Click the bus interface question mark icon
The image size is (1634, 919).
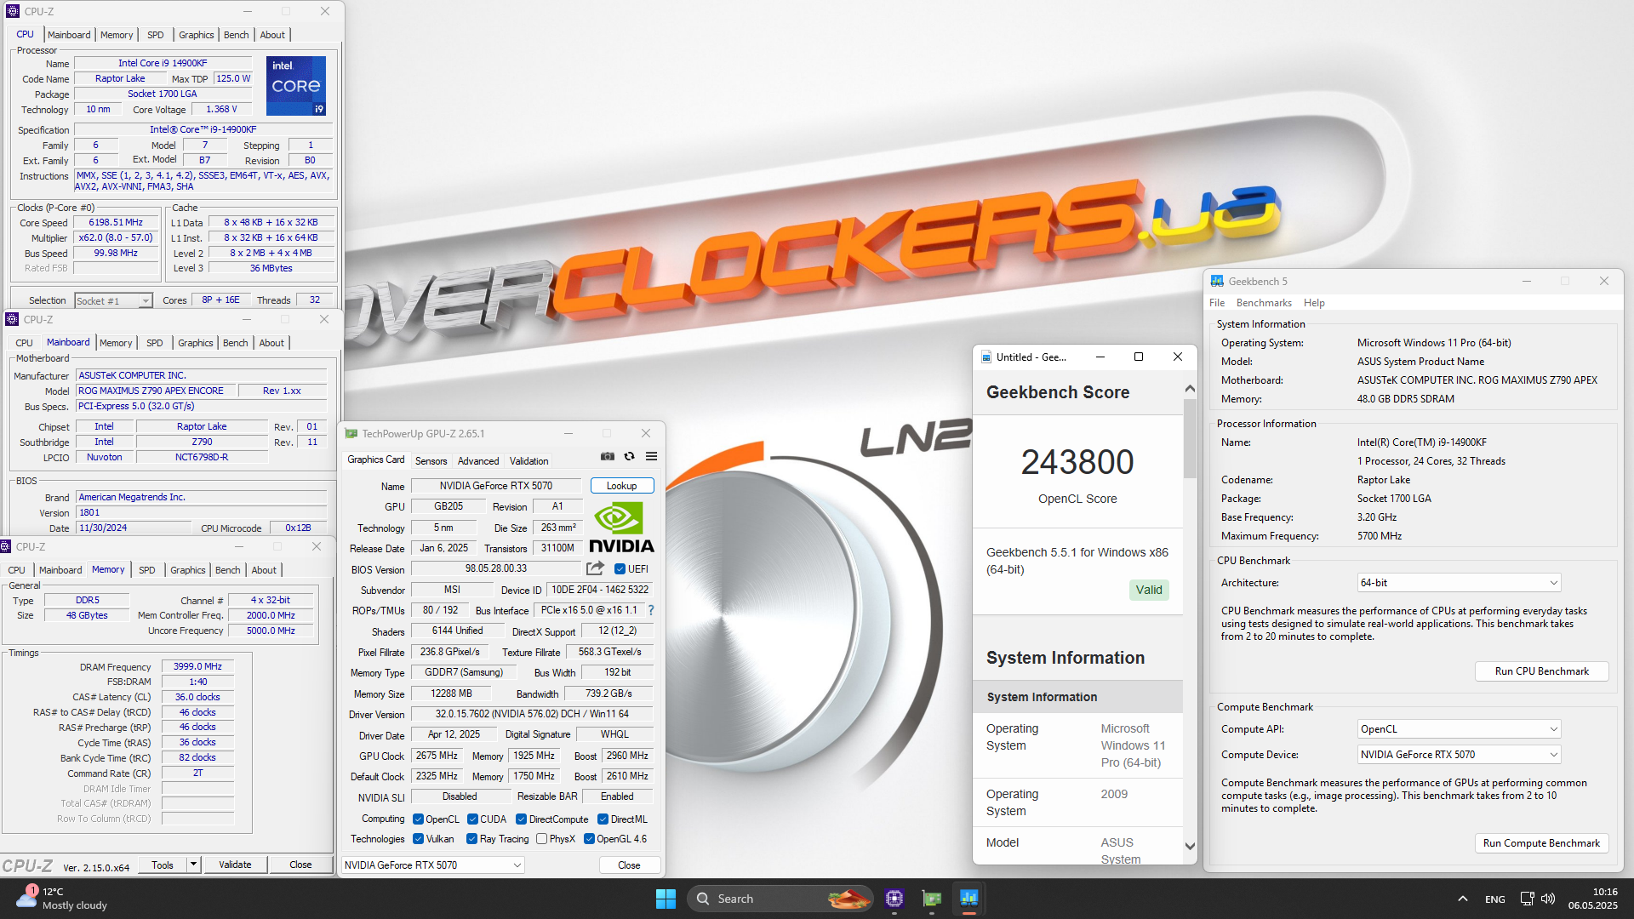coord(651,610)
